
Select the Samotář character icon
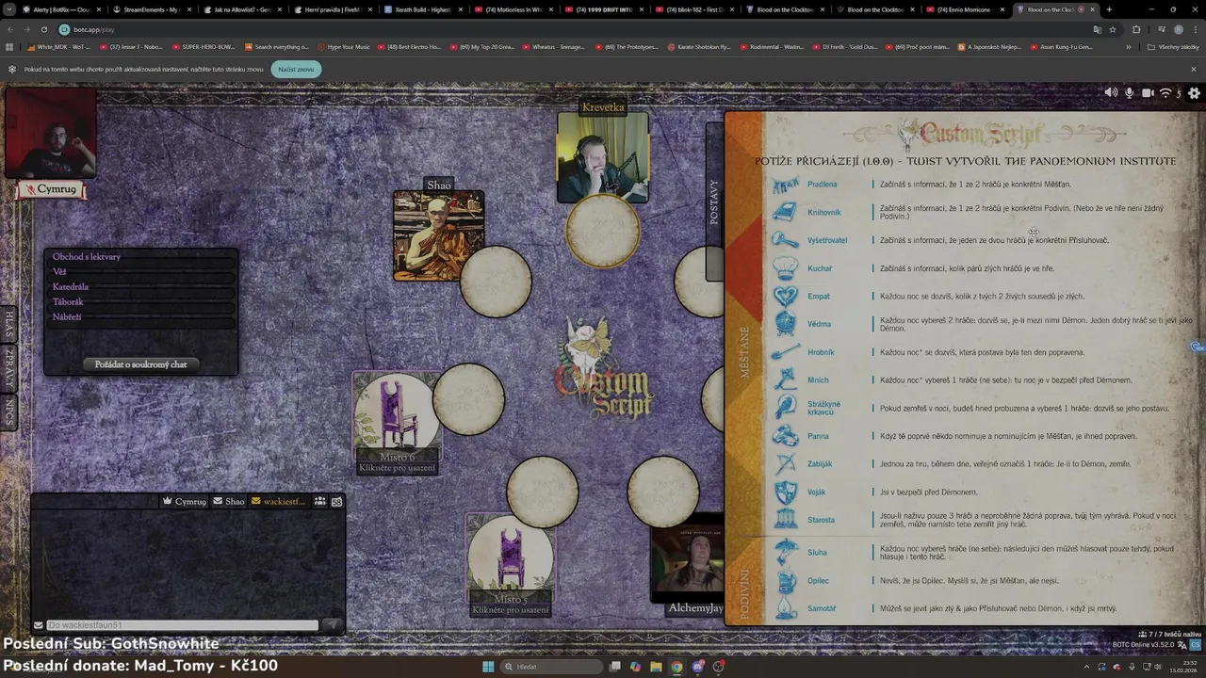(x=785, y=608)
